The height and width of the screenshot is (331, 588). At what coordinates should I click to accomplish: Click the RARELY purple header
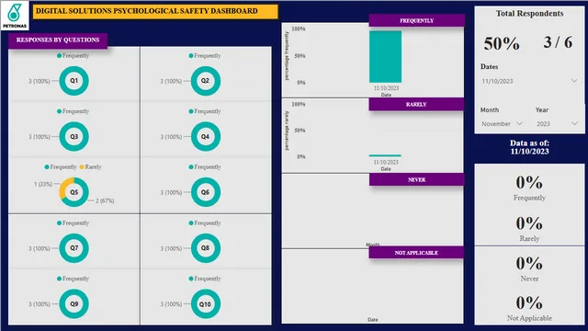(x=416, y=104)
